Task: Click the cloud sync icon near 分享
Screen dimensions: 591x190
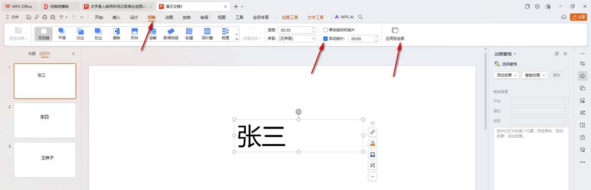Action: coord(564,17)
